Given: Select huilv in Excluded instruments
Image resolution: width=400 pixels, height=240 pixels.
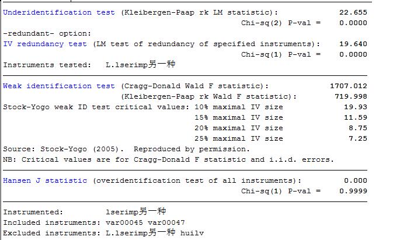Looking at the screenshot, I should tap(192, 233).
